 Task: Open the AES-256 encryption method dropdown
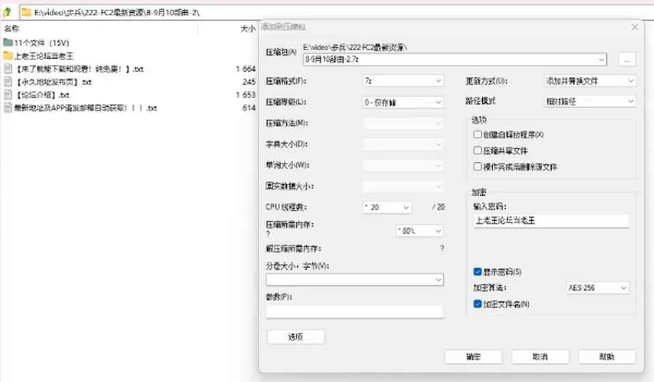tap(597, 288)
